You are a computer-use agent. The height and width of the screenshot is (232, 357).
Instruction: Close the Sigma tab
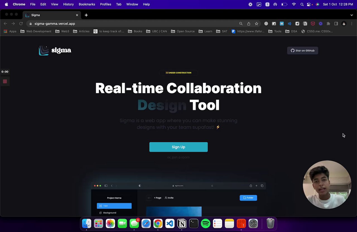pyautogui.click(x=77, y=15)
